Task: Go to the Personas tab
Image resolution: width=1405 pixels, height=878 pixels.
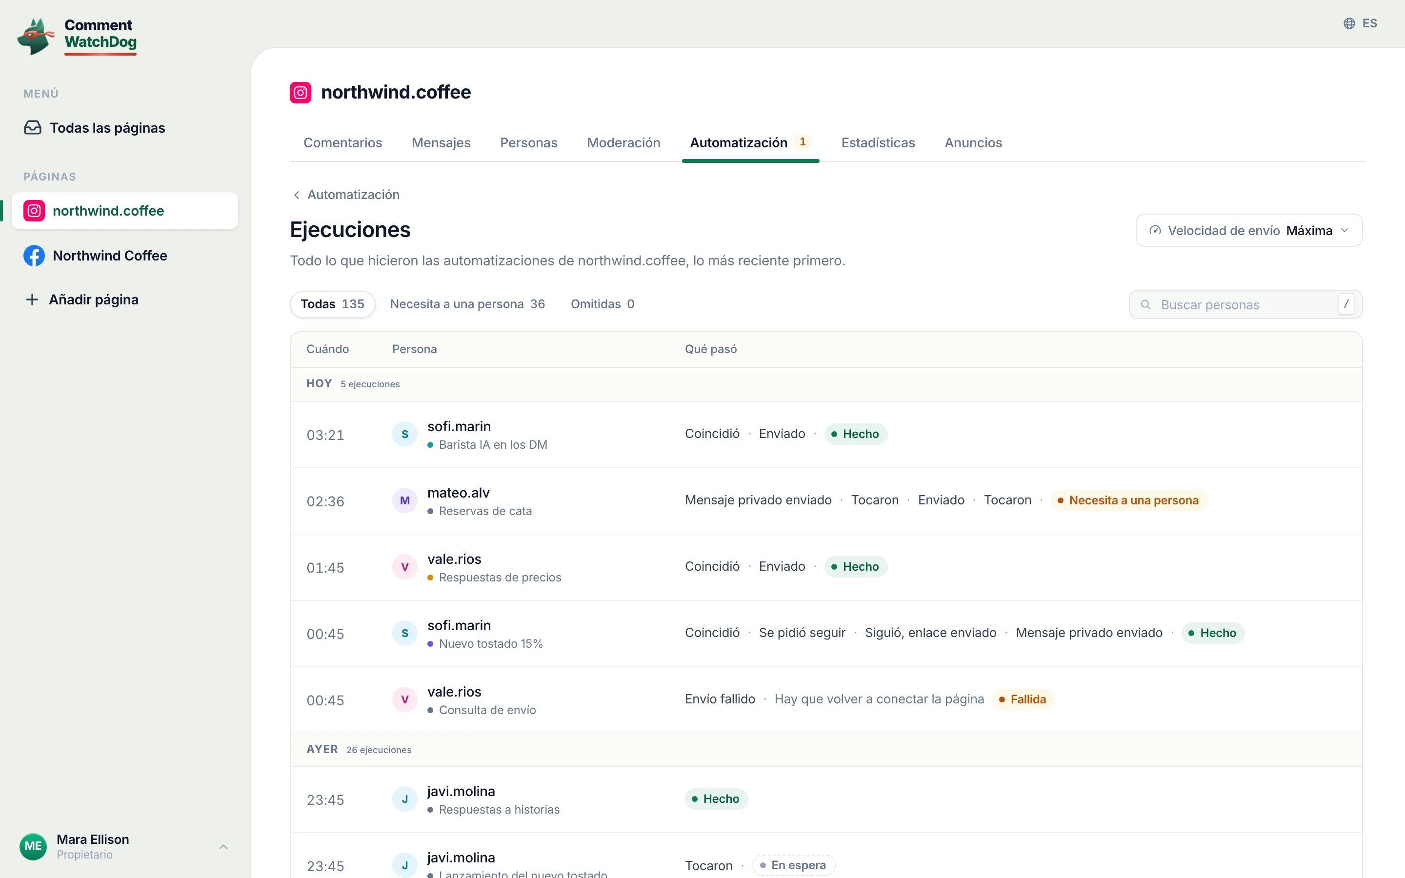Action: pos(528,143)
